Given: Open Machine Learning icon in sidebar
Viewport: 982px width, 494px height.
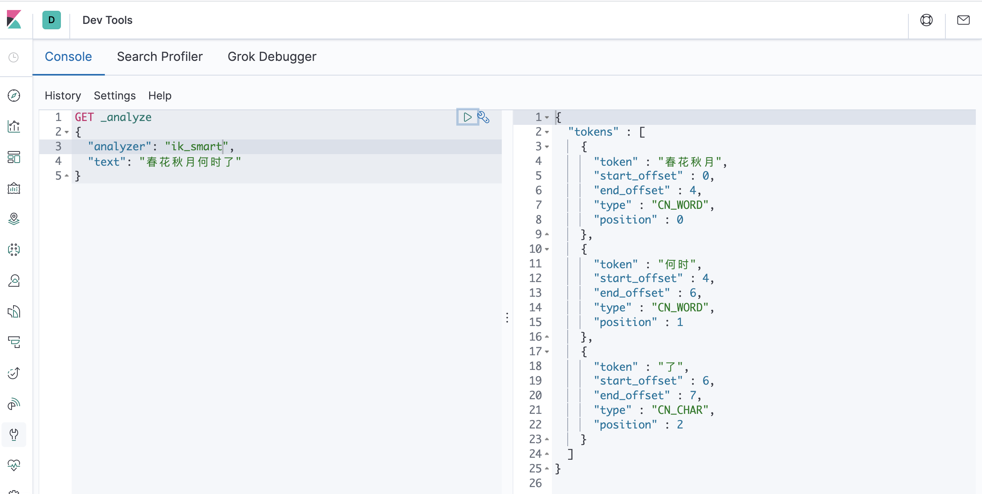Looking at the screenshot, I should pyautogui.click(x=14, y=250).
